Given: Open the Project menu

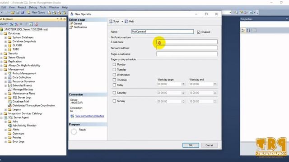Looking at the screenshot, I should pyautogui.click(x=22, y=7).
